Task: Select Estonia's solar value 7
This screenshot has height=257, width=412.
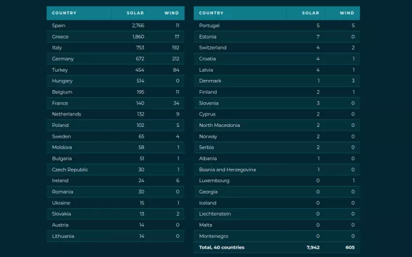Action: pyautogui.click(x=318, y=37)
